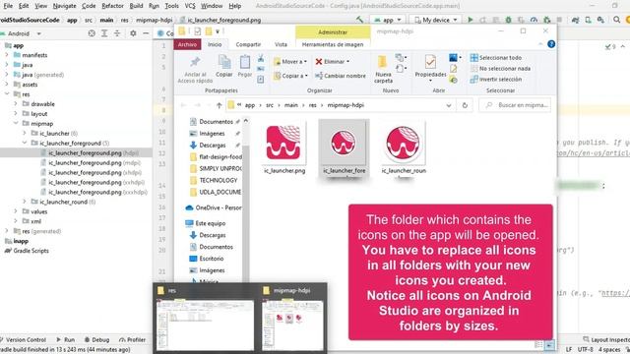Collapse the res folder node
Screen dimensions: 630x354
[x=7, y=94]
